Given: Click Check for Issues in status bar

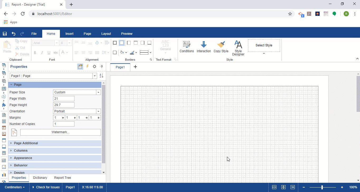Looking at the screenshot, I should coord(48,187).
